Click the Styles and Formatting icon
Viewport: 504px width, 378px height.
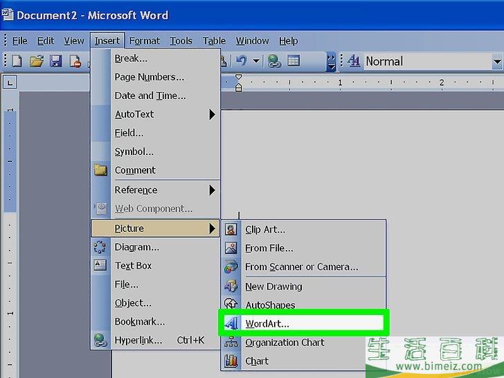pyautogui.click(x=354, y=60)
